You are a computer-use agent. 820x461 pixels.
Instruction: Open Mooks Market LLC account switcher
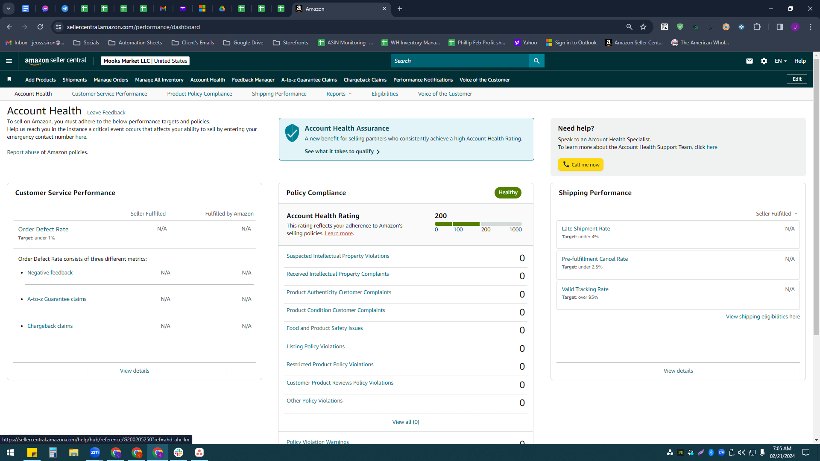[145, 61]
